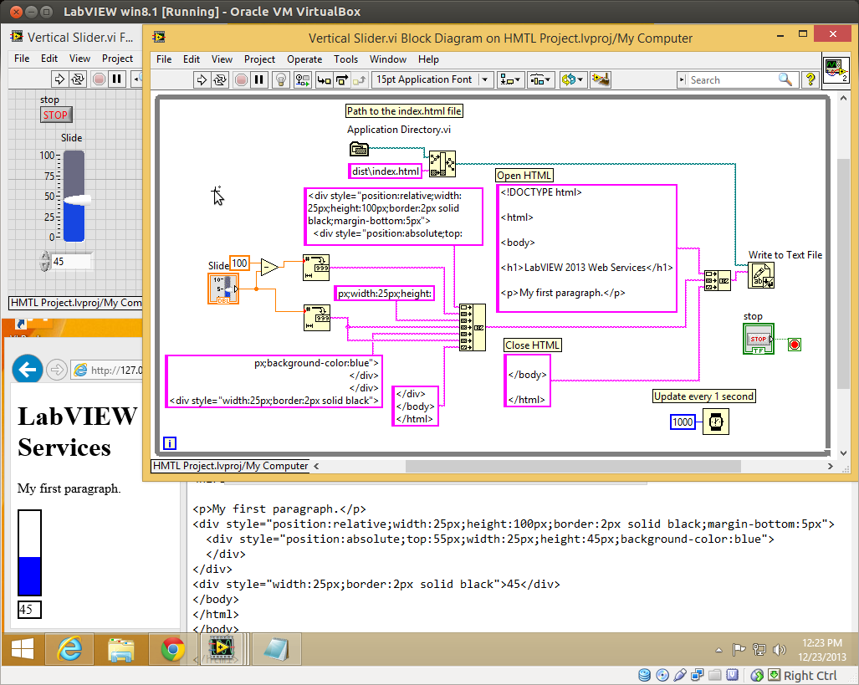Viewport: 859px width, 685px height.
Task: Click the Step Over icon
Action: [x=342, y=80]
